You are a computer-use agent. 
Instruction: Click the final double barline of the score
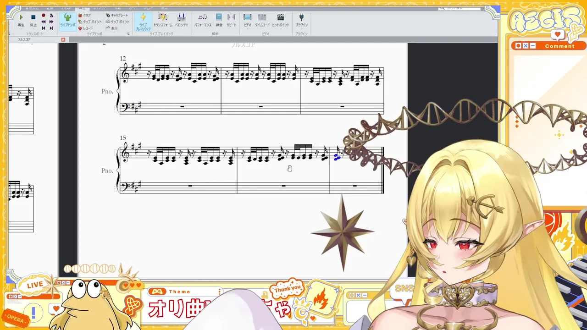pos(382,170)
